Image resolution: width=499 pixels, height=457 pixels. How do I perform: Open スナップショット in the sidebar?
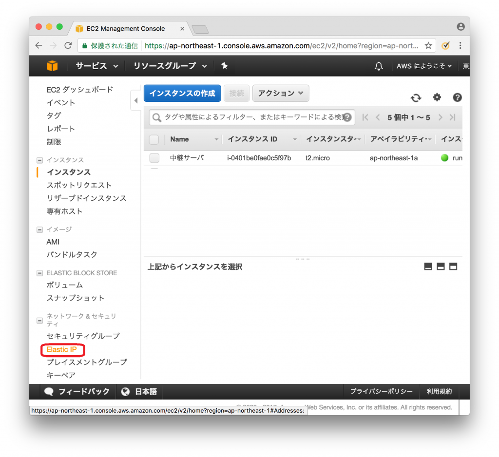(x=76, y=298)
